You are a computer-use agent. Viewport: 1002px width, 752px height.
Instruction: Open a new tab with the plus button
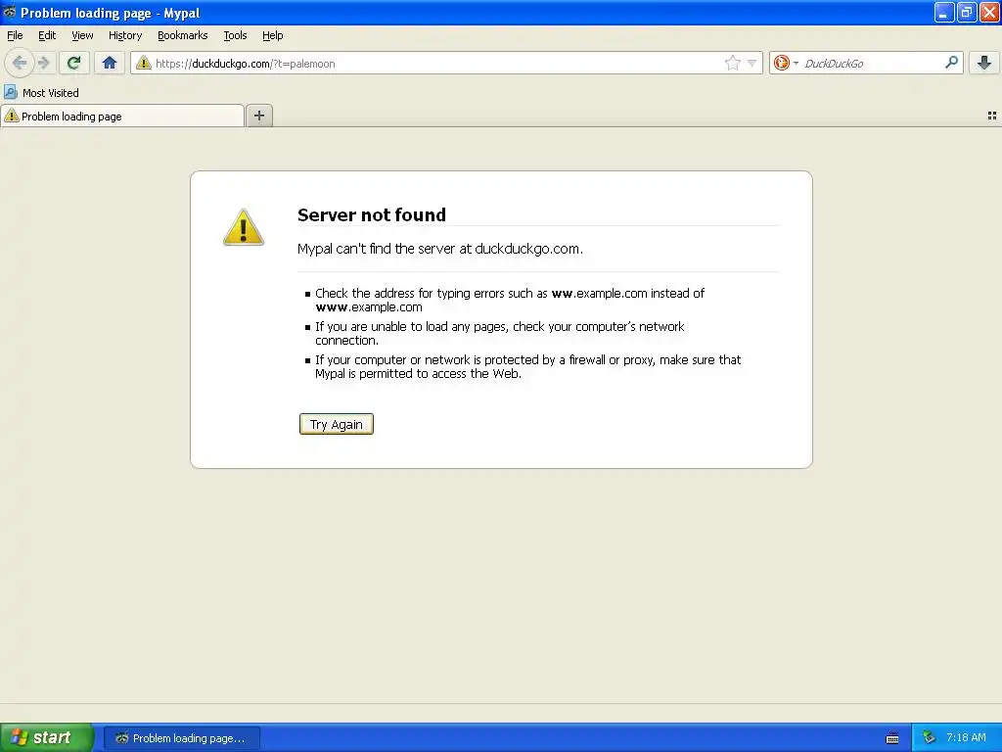pos(258,116)
